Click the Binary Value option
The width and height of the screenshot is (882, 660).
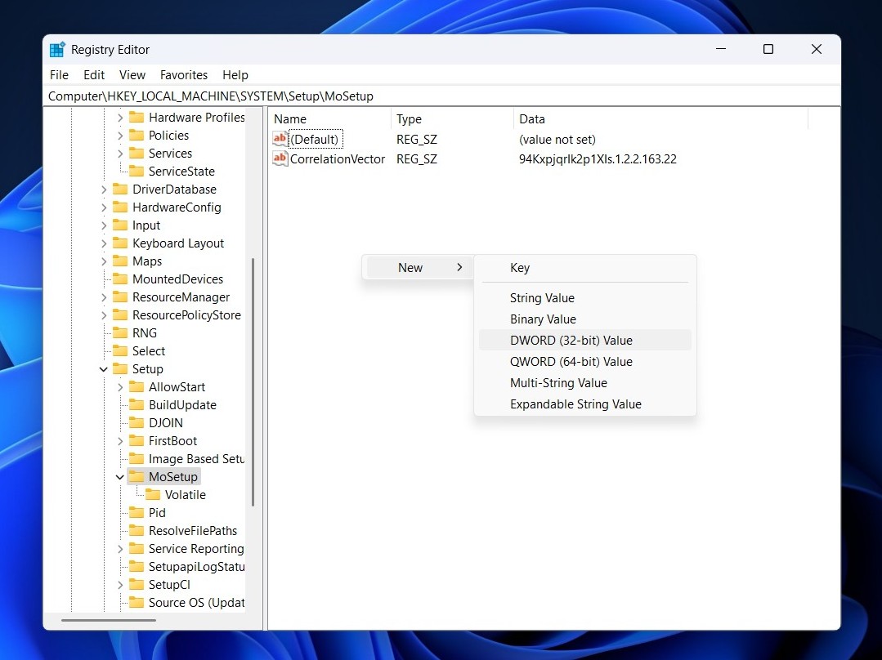[543, 319]
